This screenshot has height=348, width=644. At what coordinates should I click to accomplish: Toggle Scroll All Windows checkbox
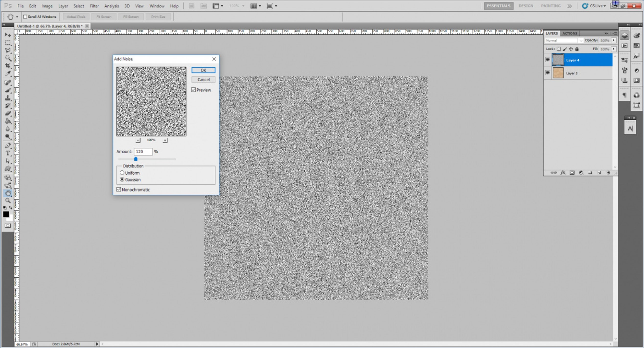25,17
